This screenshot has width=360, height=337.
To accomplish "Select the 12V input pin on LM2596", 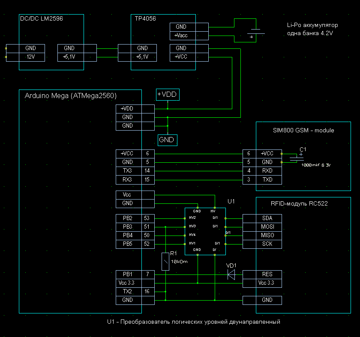I will [x=31, y=57].
